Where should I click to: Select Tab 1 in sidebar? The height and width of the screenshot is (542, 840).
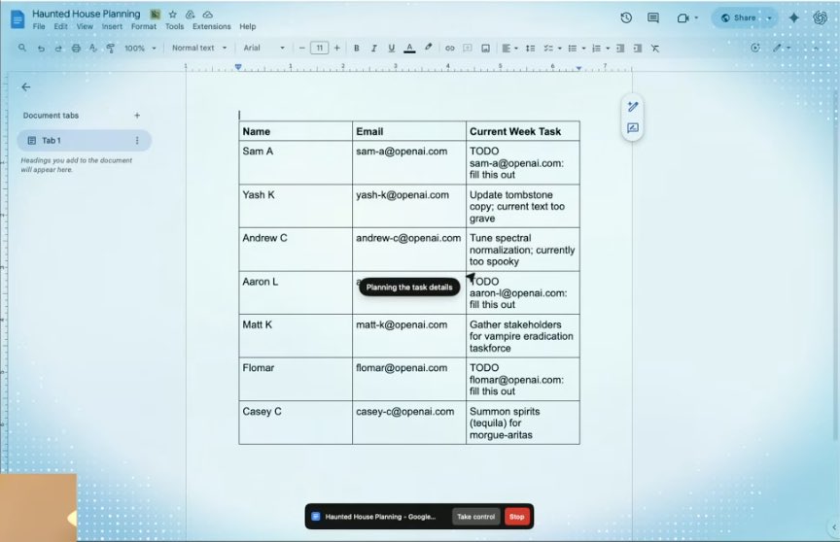click(85, 140)
